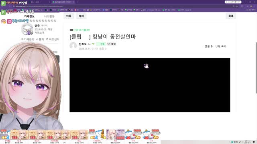Open the 비즈센터 link
The height and width of the screenshot is (144, 257).
pyautogui.click(x=53, y=39)
